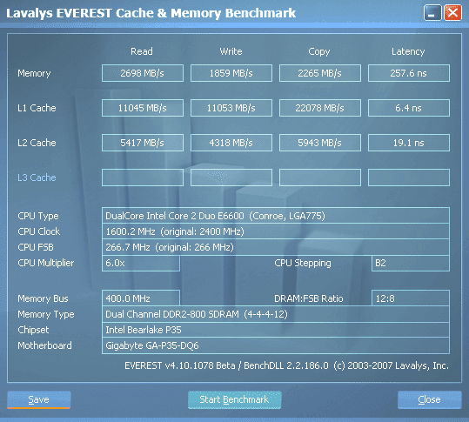469x422 pixels.
Task: Click the Close button
Action: (x=430, y=399)
